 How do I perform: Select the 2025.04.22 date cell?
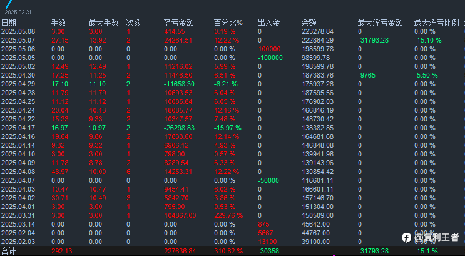(18, 120)
